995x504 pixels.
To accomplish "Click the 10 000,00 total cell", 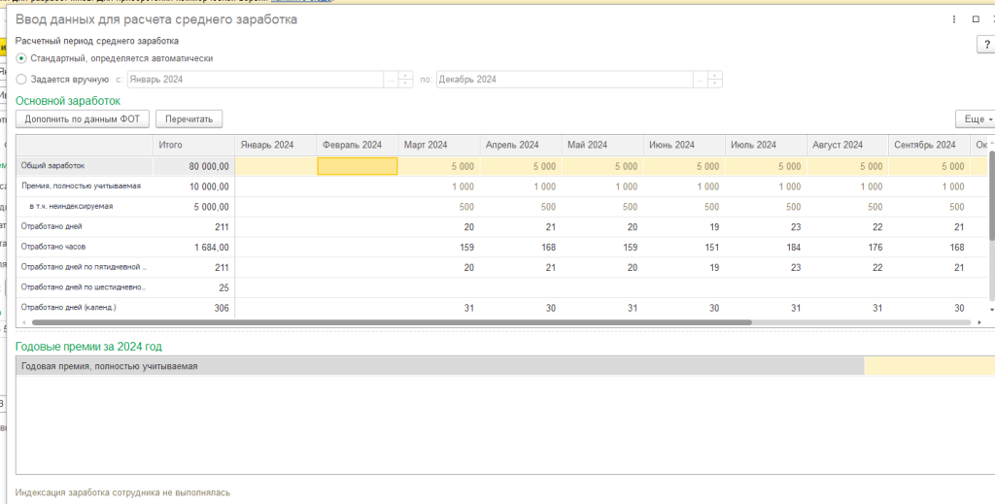I will click(x=193, y=186).
